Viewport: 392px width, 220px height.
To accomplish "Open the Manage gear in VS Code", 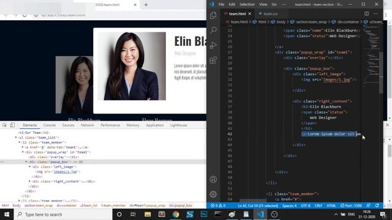I will pyautogui.click(x=213, y=194).
